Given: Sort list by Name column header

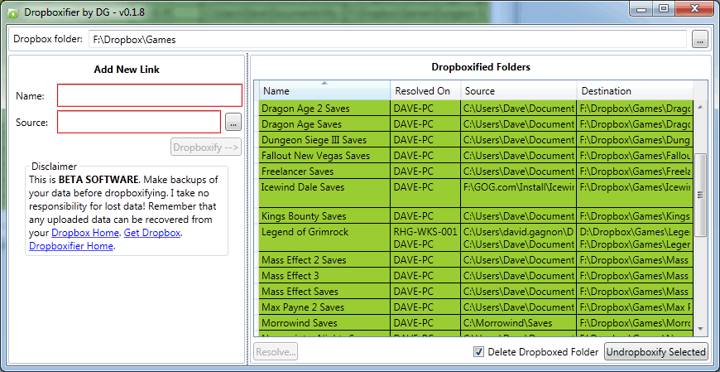Looking at the screenshot, I should pyautogui.click(x=324, y=91).
